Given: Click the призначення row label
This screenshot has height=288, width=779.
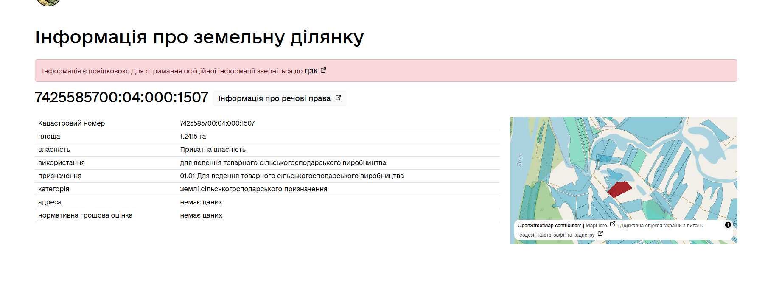Looking at the screenshot, I should [60, 176].
